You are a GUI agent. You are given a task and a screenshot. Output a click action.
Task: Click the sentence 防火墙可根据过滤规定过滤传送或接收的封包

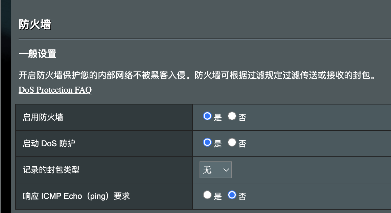(x=284, y=75)
